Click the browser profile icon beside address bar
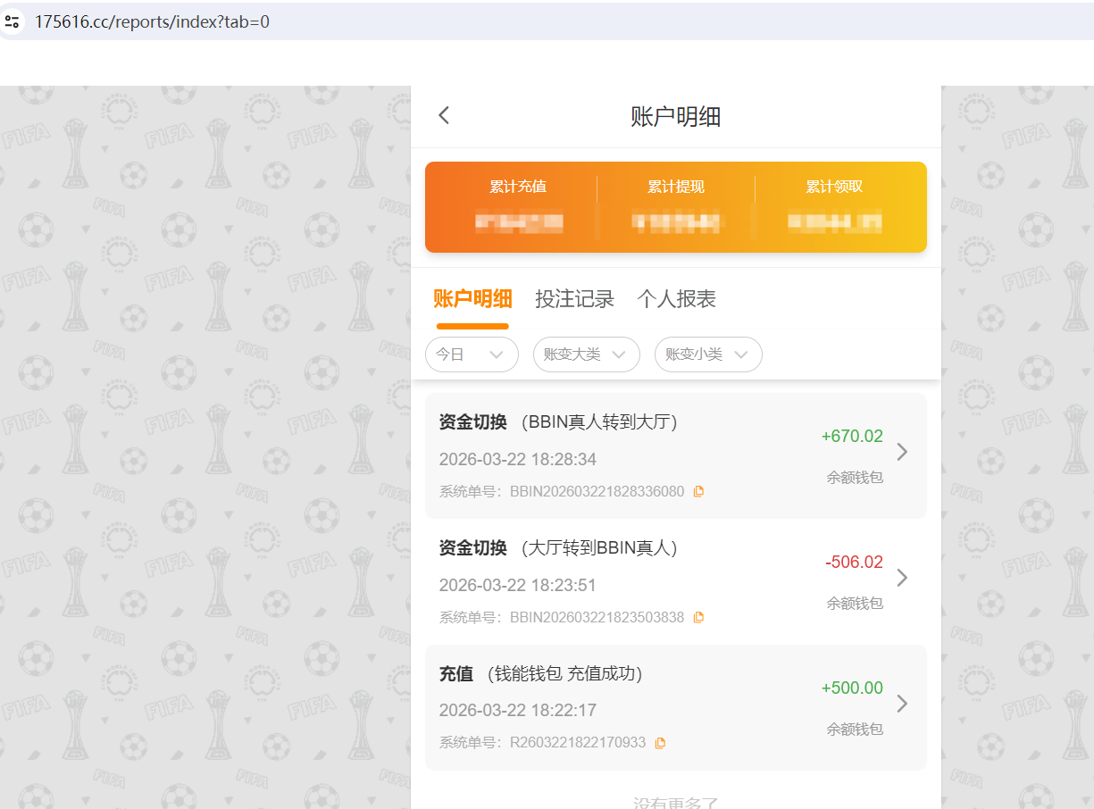The width and height of the screenshot is (1094, 809). pyautogui.click(x=13, y=20)
